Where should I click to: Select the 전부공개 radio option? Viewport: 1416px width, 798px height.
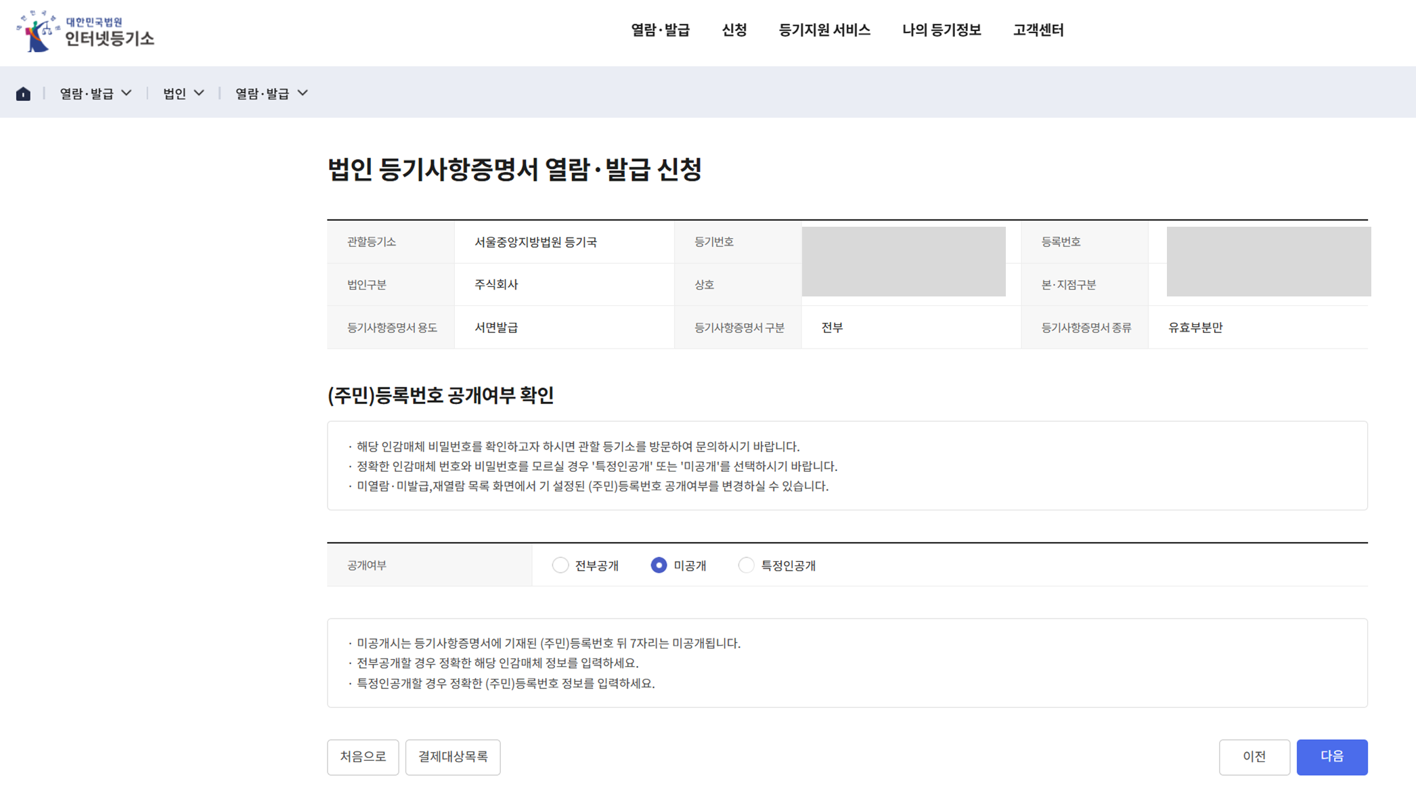click(560, 565)
